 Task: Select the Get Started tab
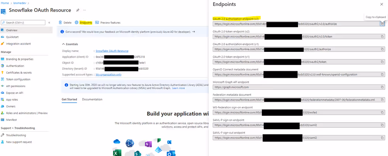[69, 99]
